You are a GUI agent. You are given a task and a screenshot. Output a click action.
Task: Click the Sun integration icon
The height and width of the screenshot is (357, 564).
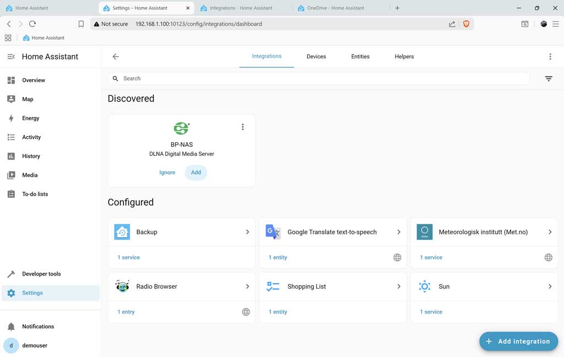click(x=425, y=286)
